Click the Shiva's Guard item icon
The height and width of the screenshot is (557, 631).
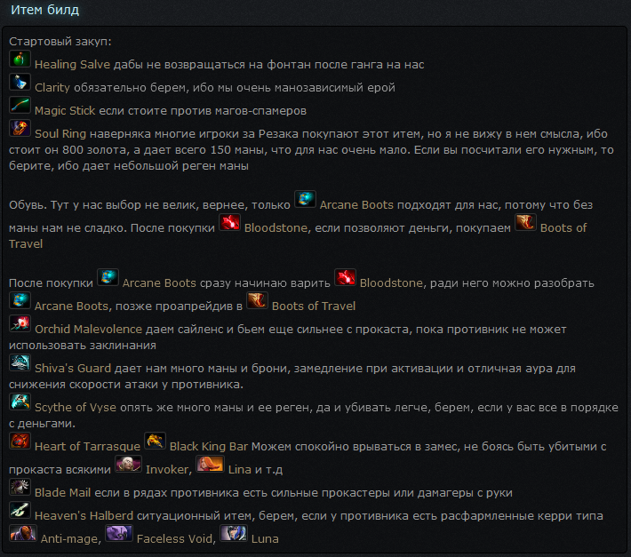point(20,362)
